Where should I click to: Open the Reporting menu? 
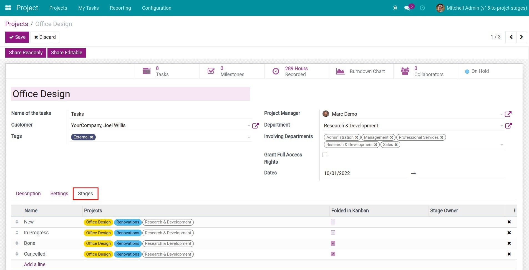pos(120,8)
